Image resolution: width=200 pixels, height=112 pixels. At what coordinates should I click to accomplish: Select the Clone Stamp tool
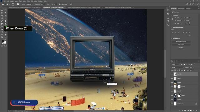[6, 21]
